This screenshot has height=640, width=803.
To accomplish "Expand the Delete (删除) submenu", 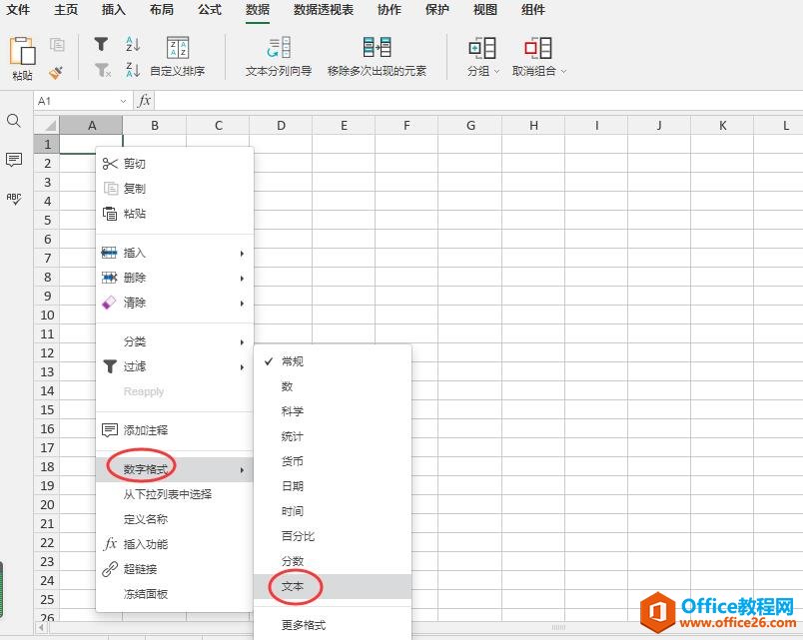I will [x=175, y=278].
